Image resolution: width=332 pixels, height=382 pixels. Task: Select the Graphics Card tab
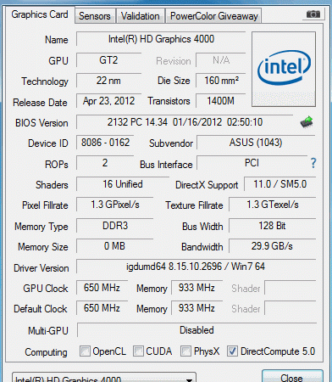(40, 14)
